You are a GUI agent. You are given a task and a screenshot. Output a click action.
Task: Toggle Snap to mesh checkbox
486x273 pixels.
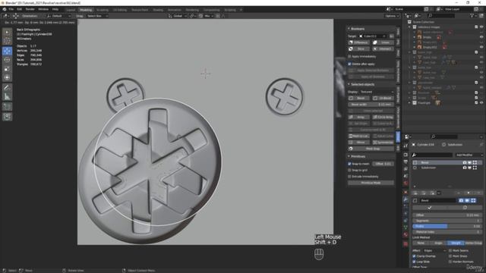point(349,164)
